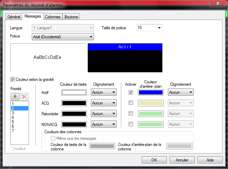Switch to the Général tab
228x169 pixels.
click(x=13, y=17)
